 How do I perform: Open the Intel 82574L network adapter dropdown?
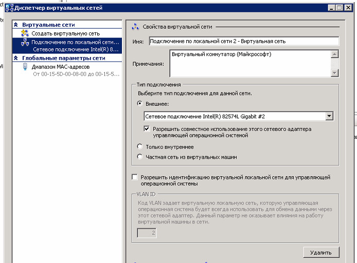(x=329, y=117)
